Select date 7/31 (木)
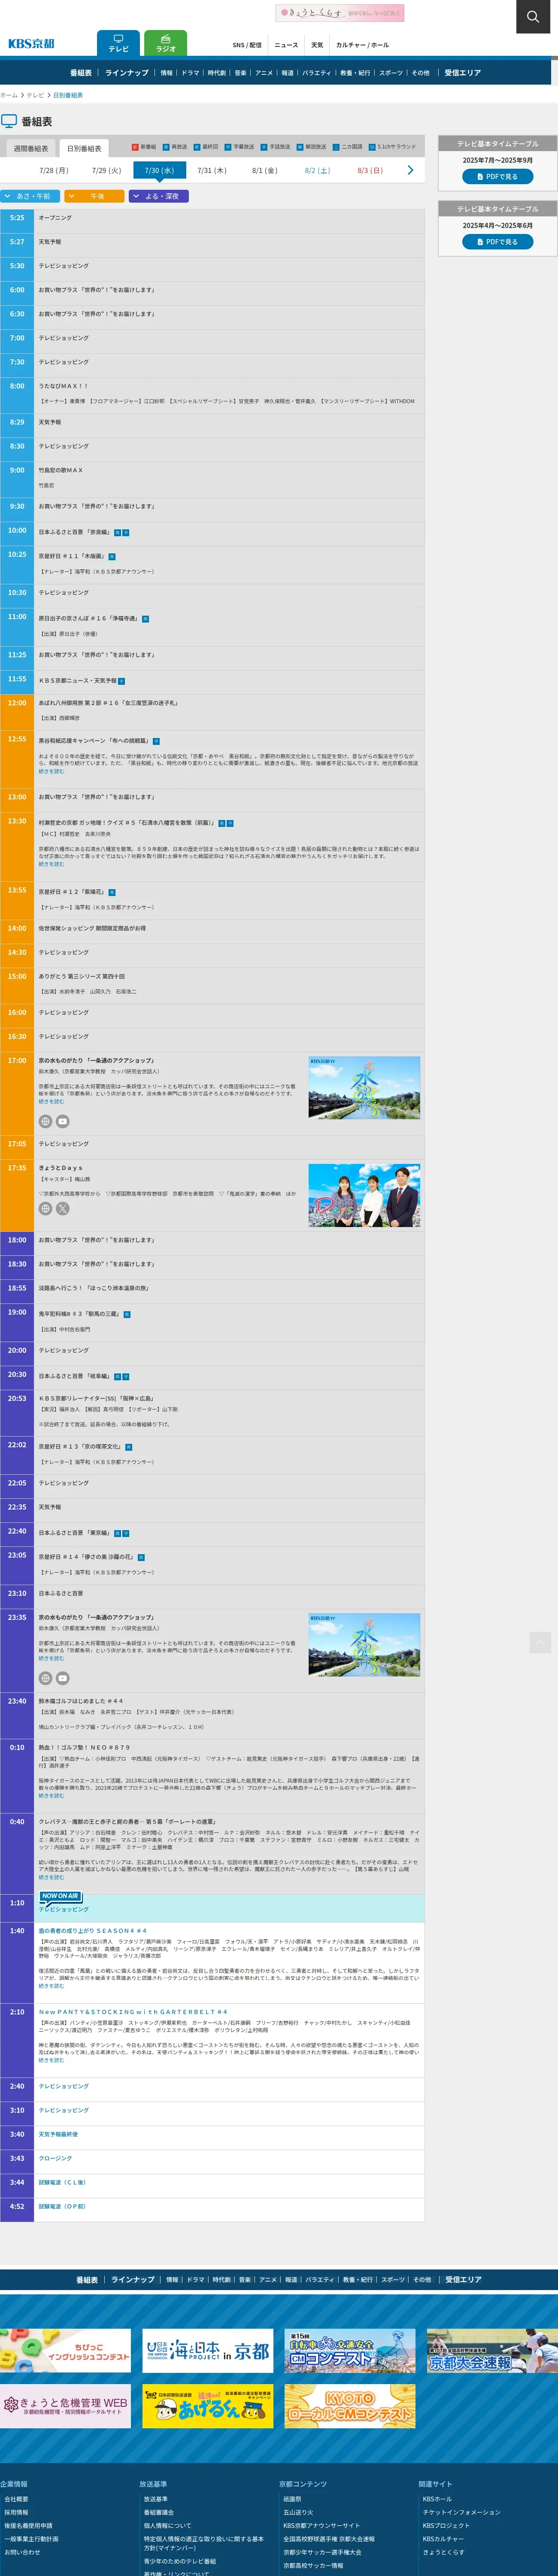 (212, 170)
